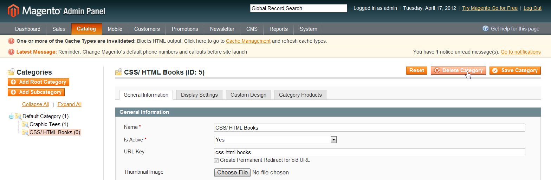
Task: Click the Global Record Search field
Action: [299, 8]
